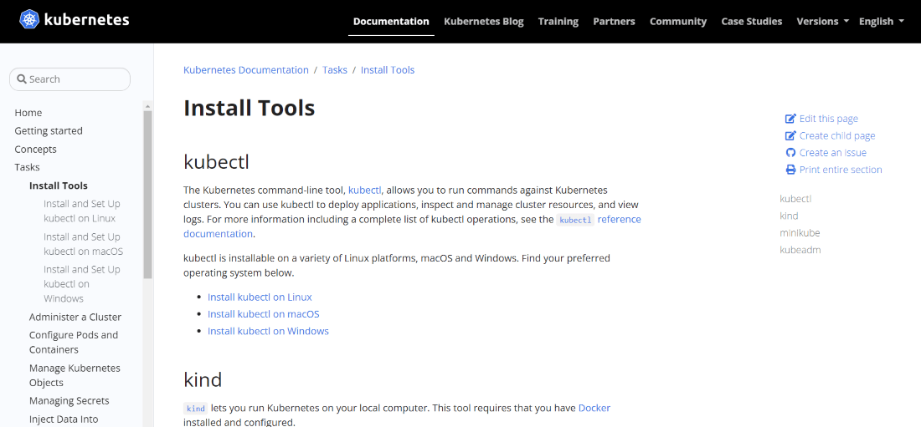The width and height of the screenshot is (921, 427).
Task: Jump to kubeadm in the page table of contents
Action: (800, 250)
